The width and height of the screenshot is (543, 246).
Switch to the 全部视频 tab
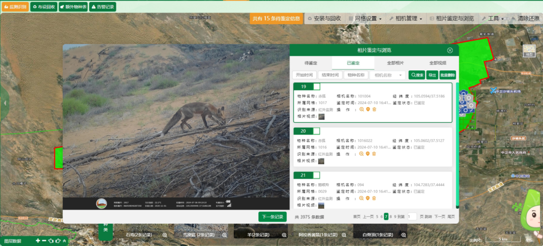[x=437, y=63]
